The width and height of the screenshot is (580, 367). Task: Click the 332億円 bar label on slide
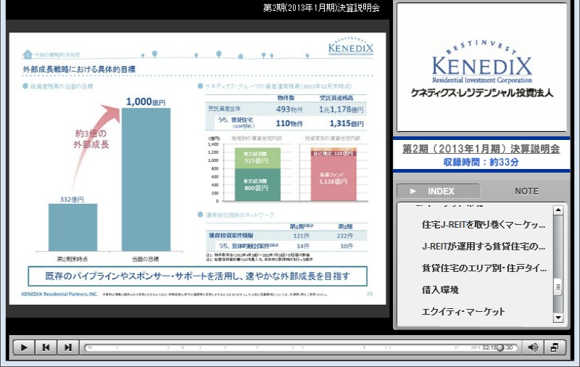point(72,199)
